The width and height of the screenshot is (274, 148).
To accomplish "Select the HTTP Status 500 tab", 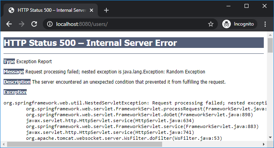I will [51, 10].
